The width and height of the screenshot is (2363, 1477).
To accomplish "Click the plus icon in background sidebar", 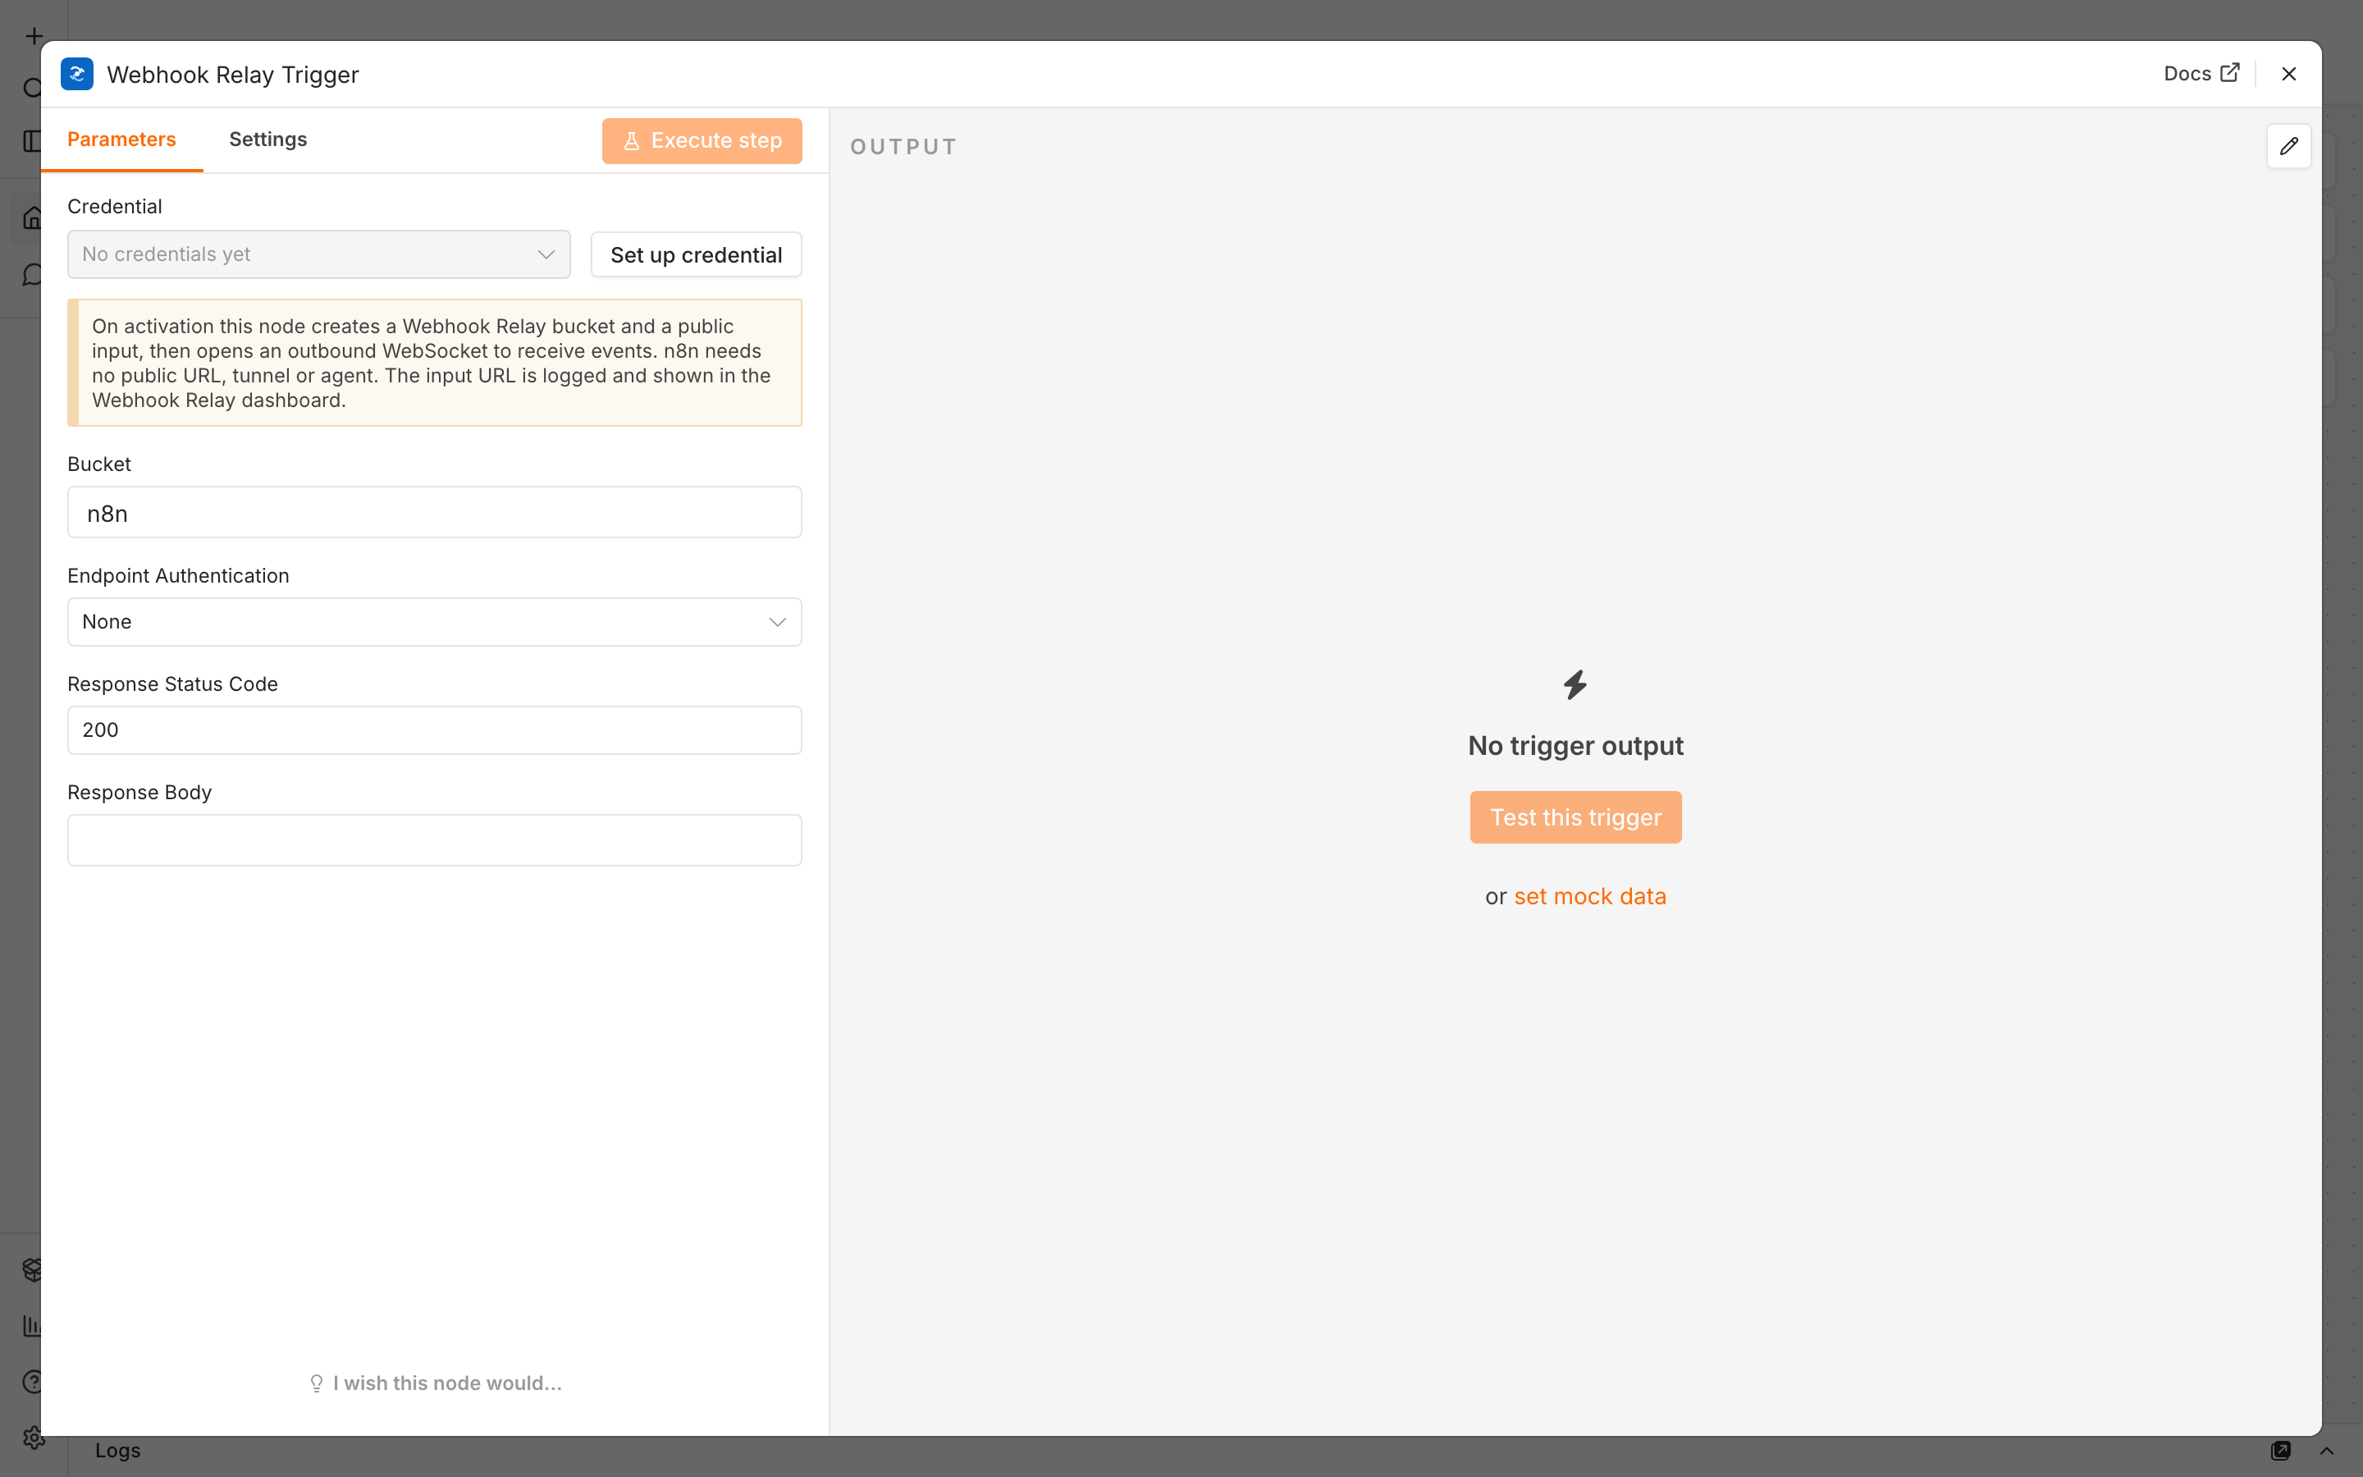I will coord(34,37).
